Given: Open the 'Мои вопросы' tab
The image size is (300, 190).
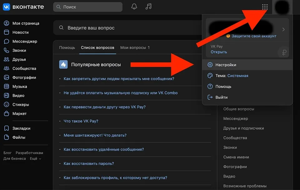Looking at the screenshot, I should [135, 47].
